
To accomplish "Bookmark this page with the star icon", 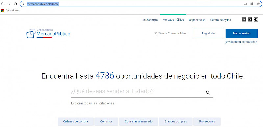I will click(258, 4).
